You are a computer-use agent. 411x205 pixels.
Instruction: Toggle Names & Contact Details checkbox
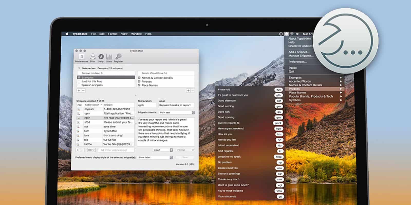(139, 78)
